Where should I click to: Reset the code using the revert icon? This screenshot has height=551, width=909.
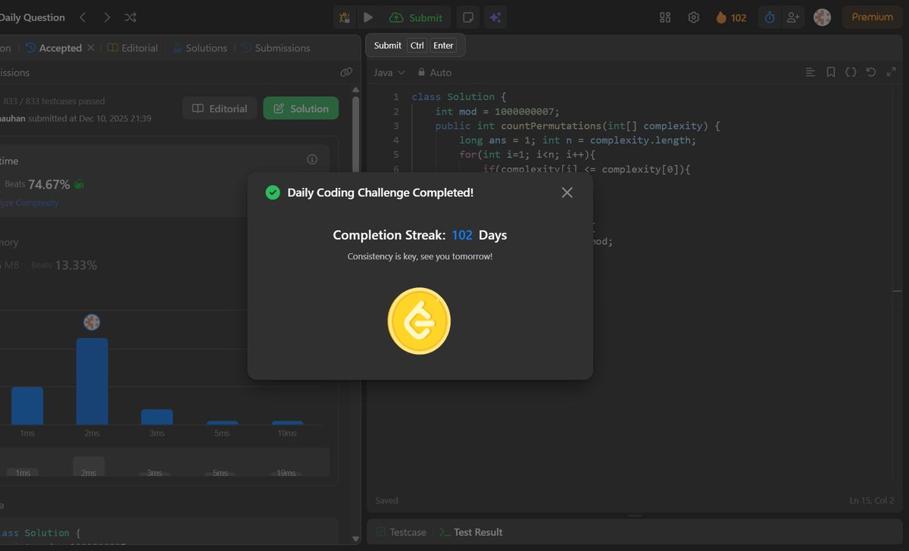(x=871, y=72)
